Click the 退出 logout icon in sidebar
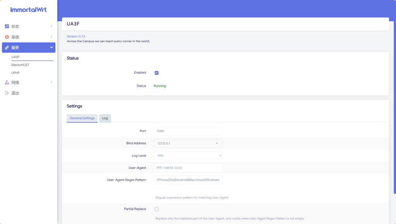The height and width of the screenshot is (224, 396). [7, 93]
